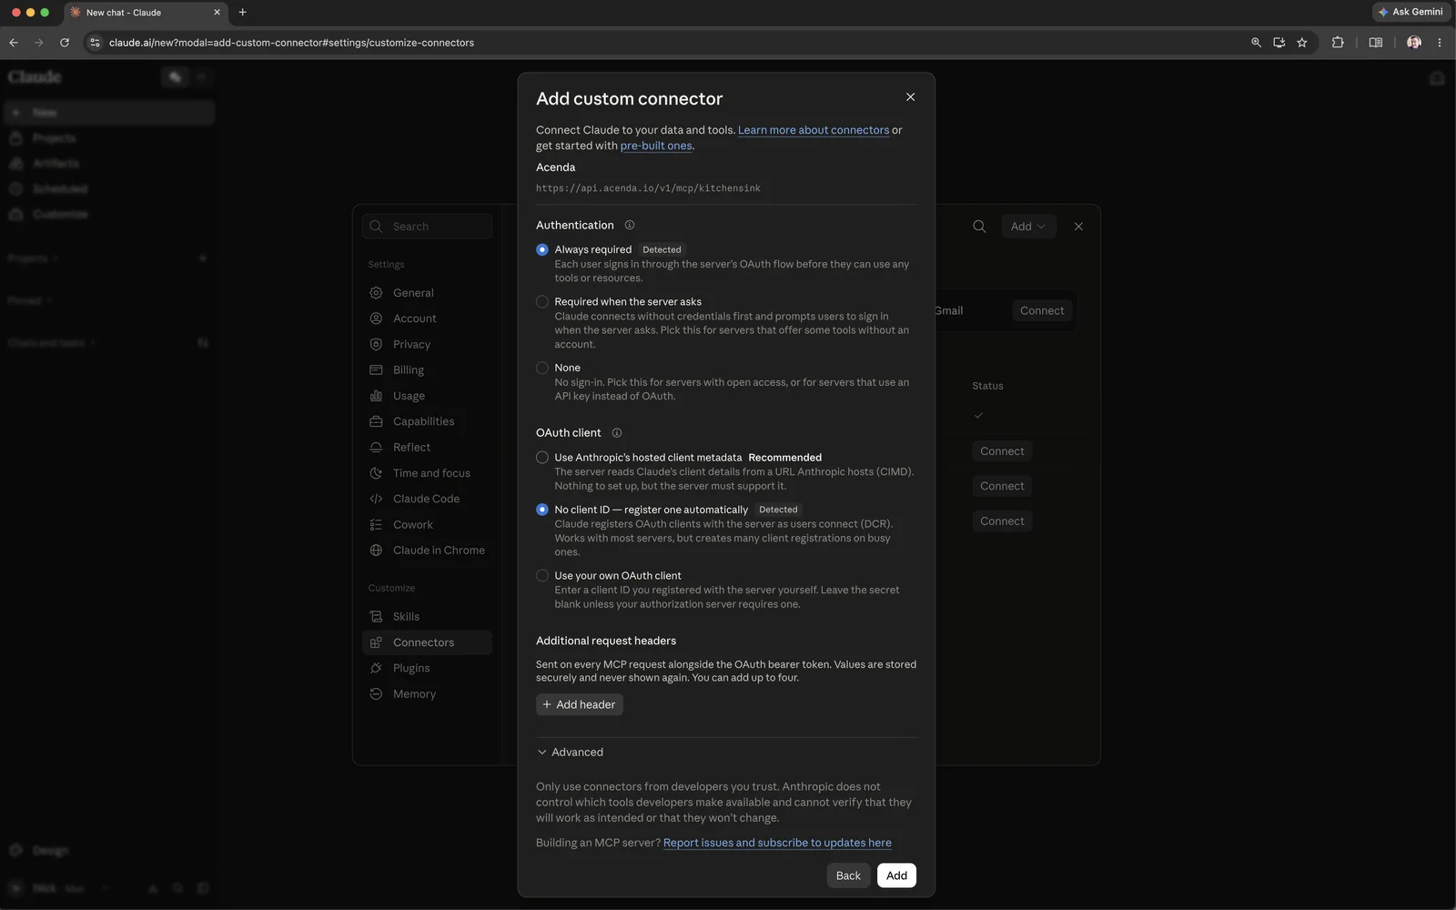Click the info icon next to OAuth client
The width and height of the screenshot is (1456, 910).
[x=616, y=433]
